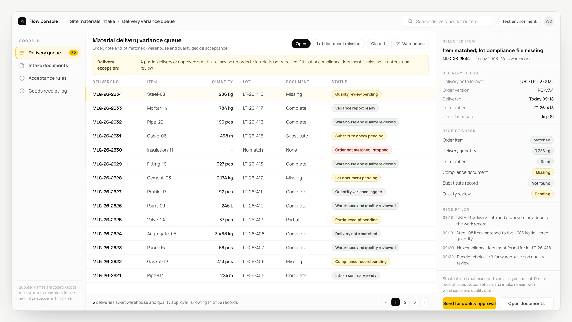
Task: Click the Substitute record Not found pill
Action: [541, 183]
